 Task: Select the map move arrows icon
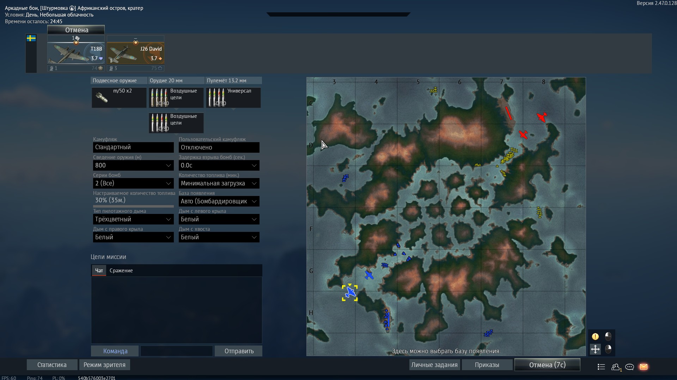[595, 349]
